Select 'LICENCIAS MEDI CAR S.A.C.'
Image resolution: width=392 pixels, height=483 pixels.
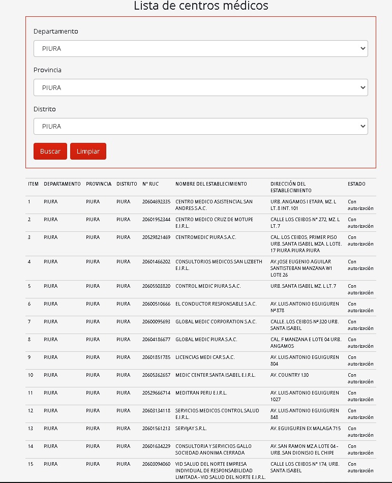pos(205,357)
